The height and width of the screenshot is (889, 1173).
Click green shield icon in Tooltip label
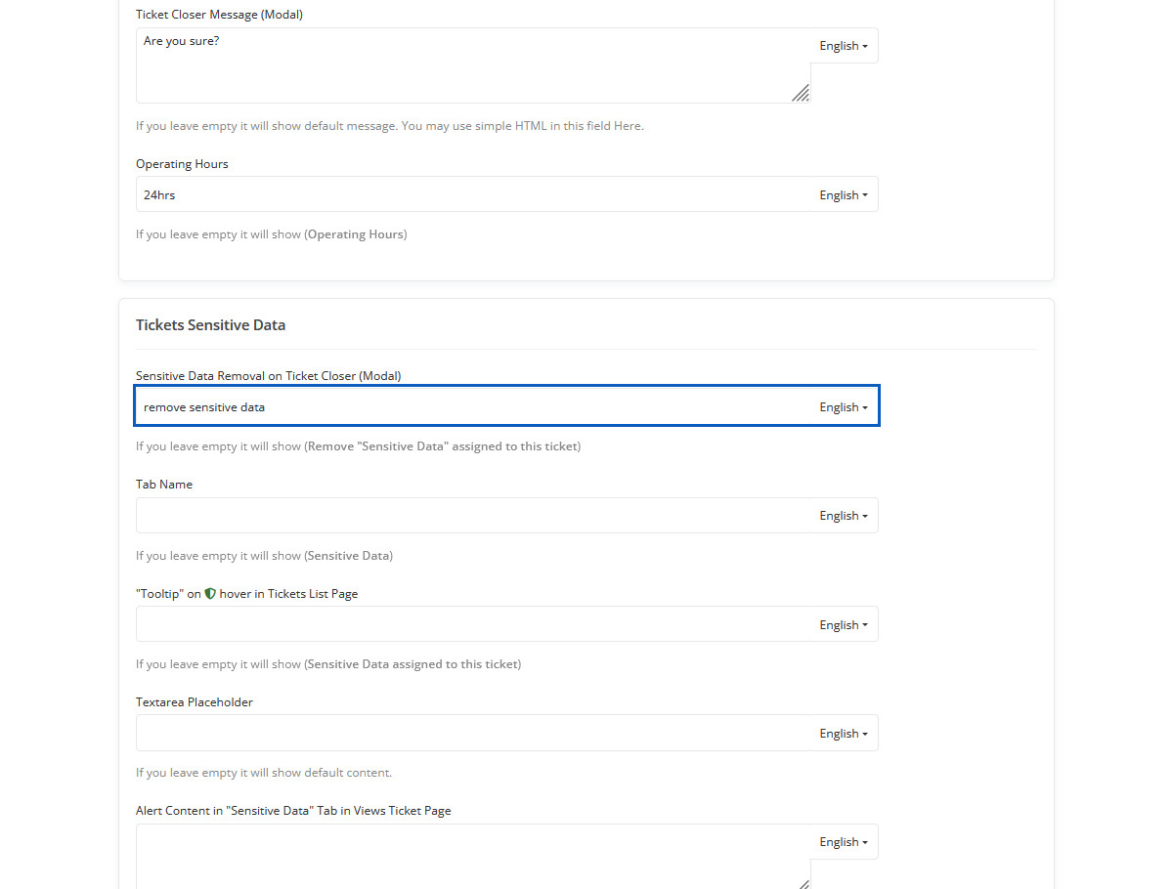coord(210,593)
